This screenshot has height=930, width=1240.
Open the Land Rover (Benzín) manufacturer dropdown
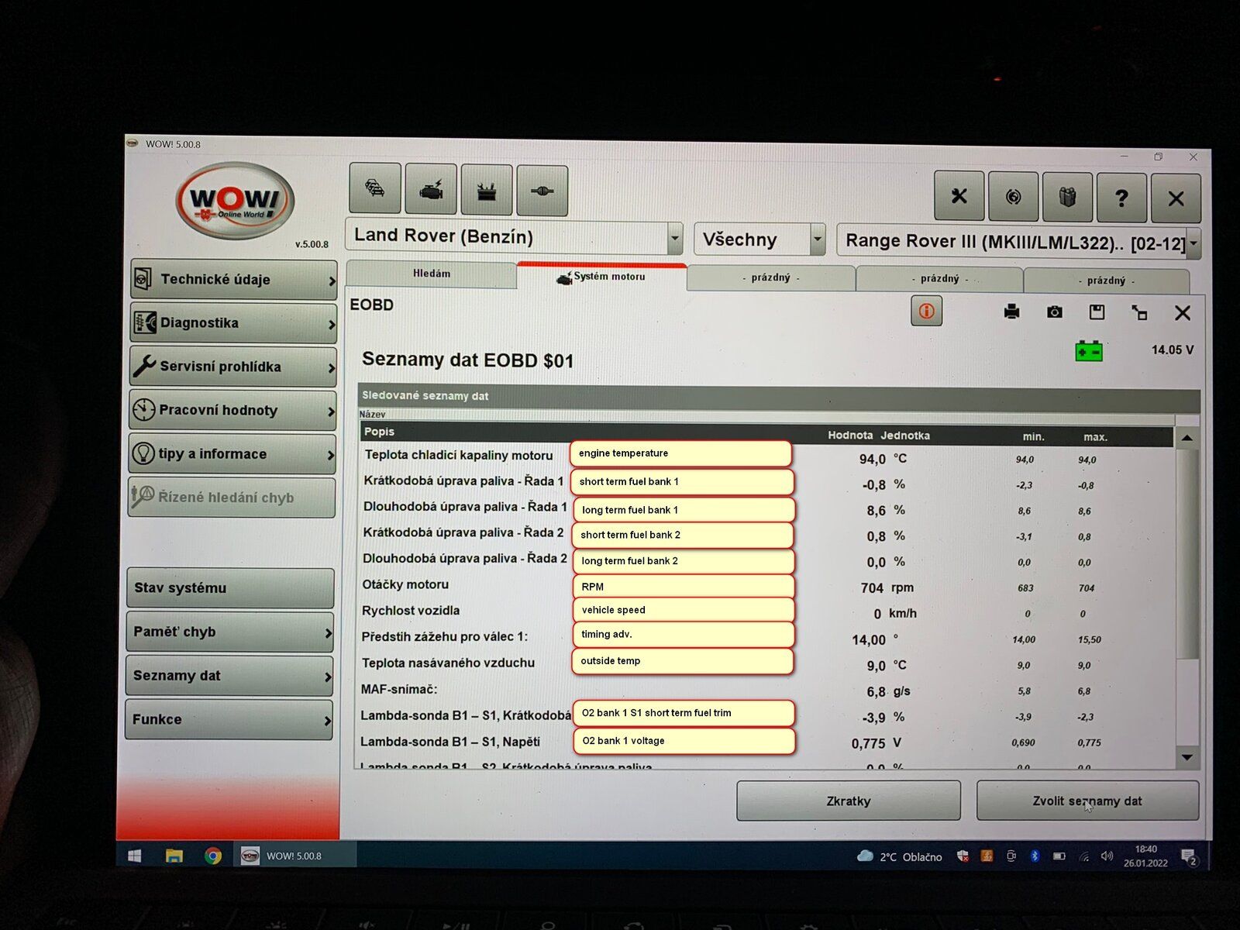pyautogui.click(x=515, y=237)
